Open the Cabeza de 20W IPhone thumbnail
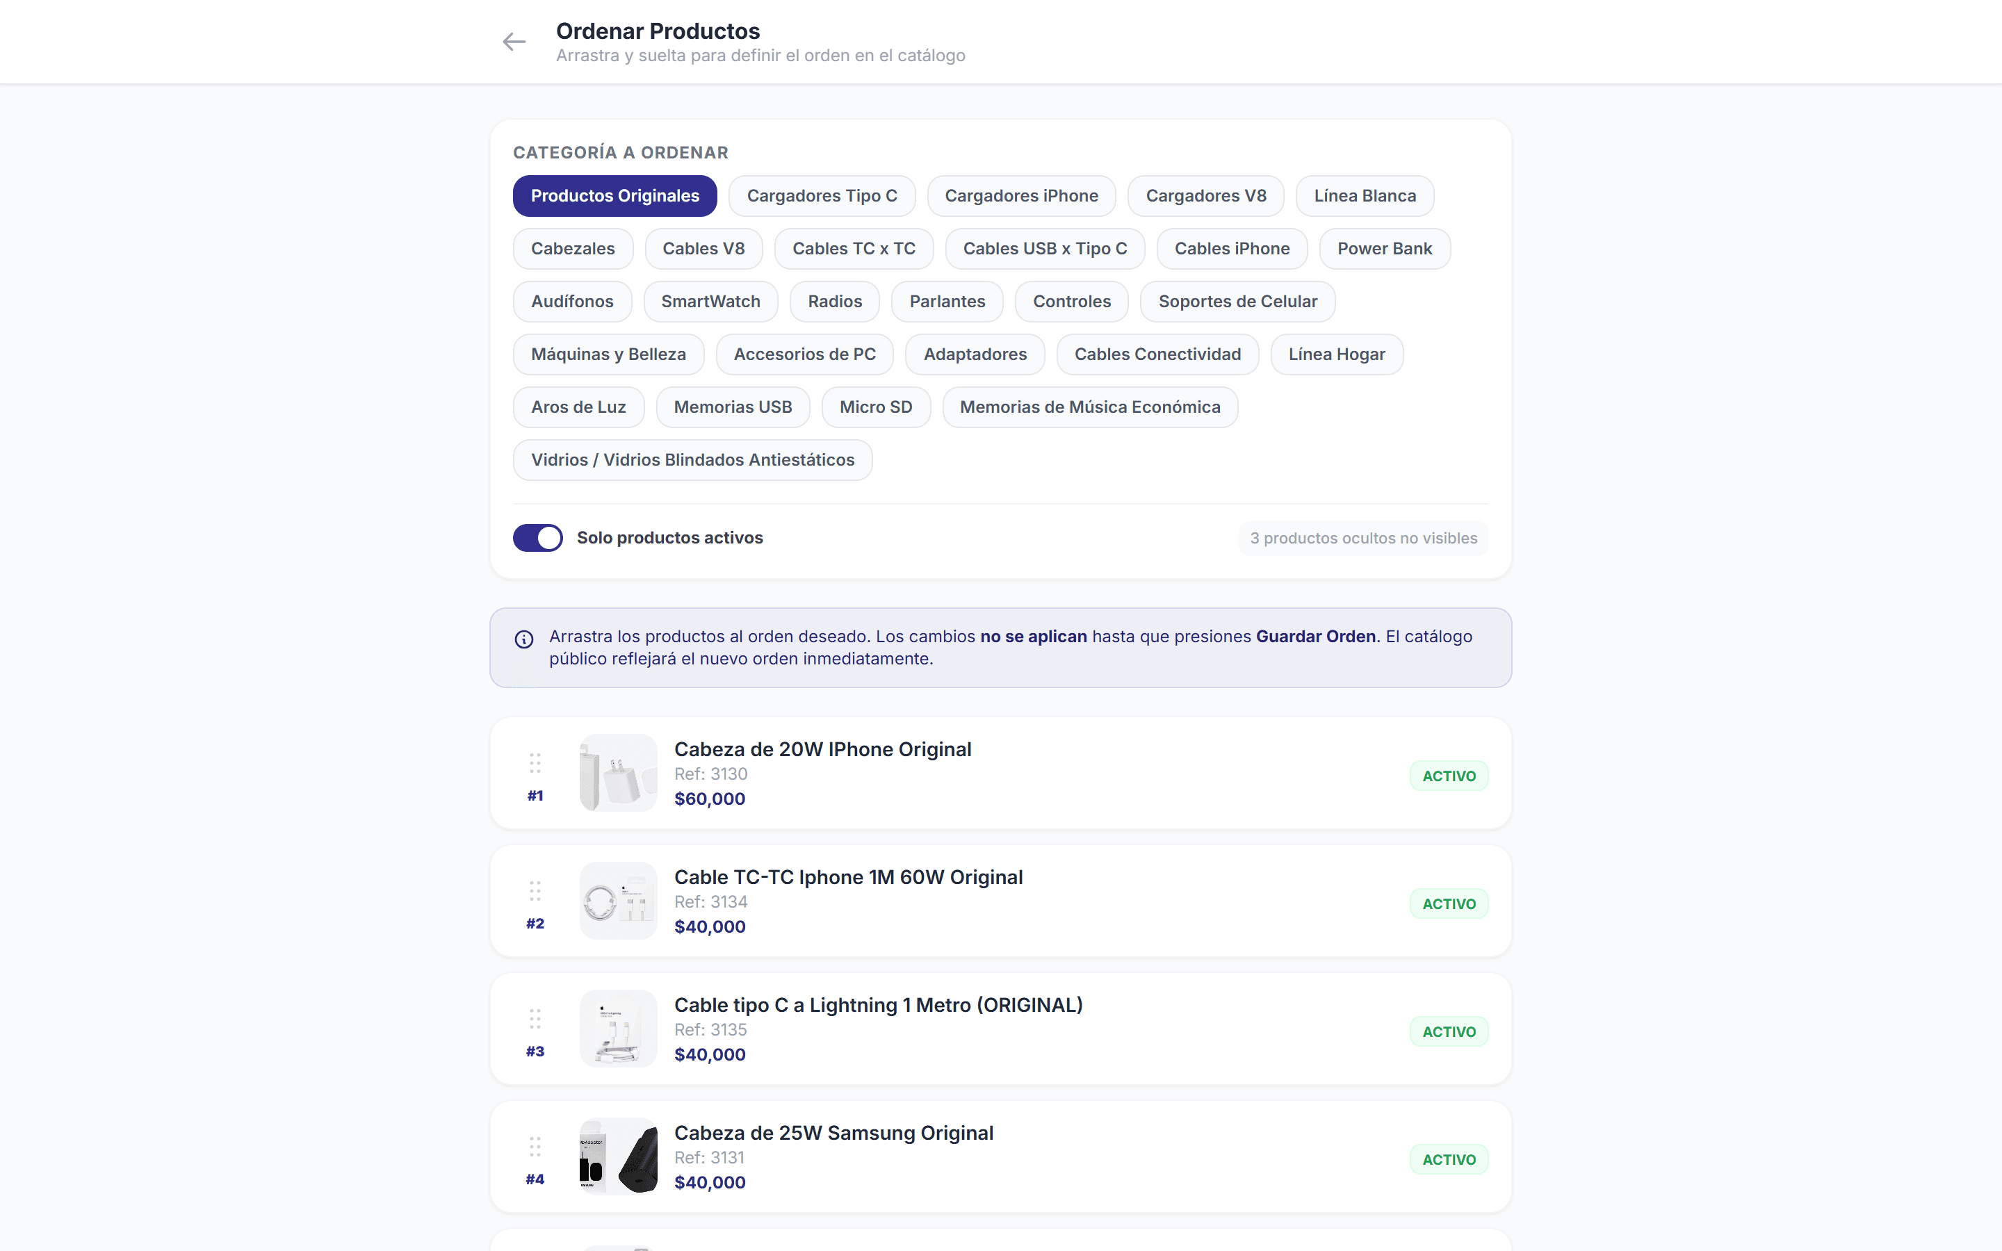The height and width of the screenshot is (1251, 2002). coord(618,773)
